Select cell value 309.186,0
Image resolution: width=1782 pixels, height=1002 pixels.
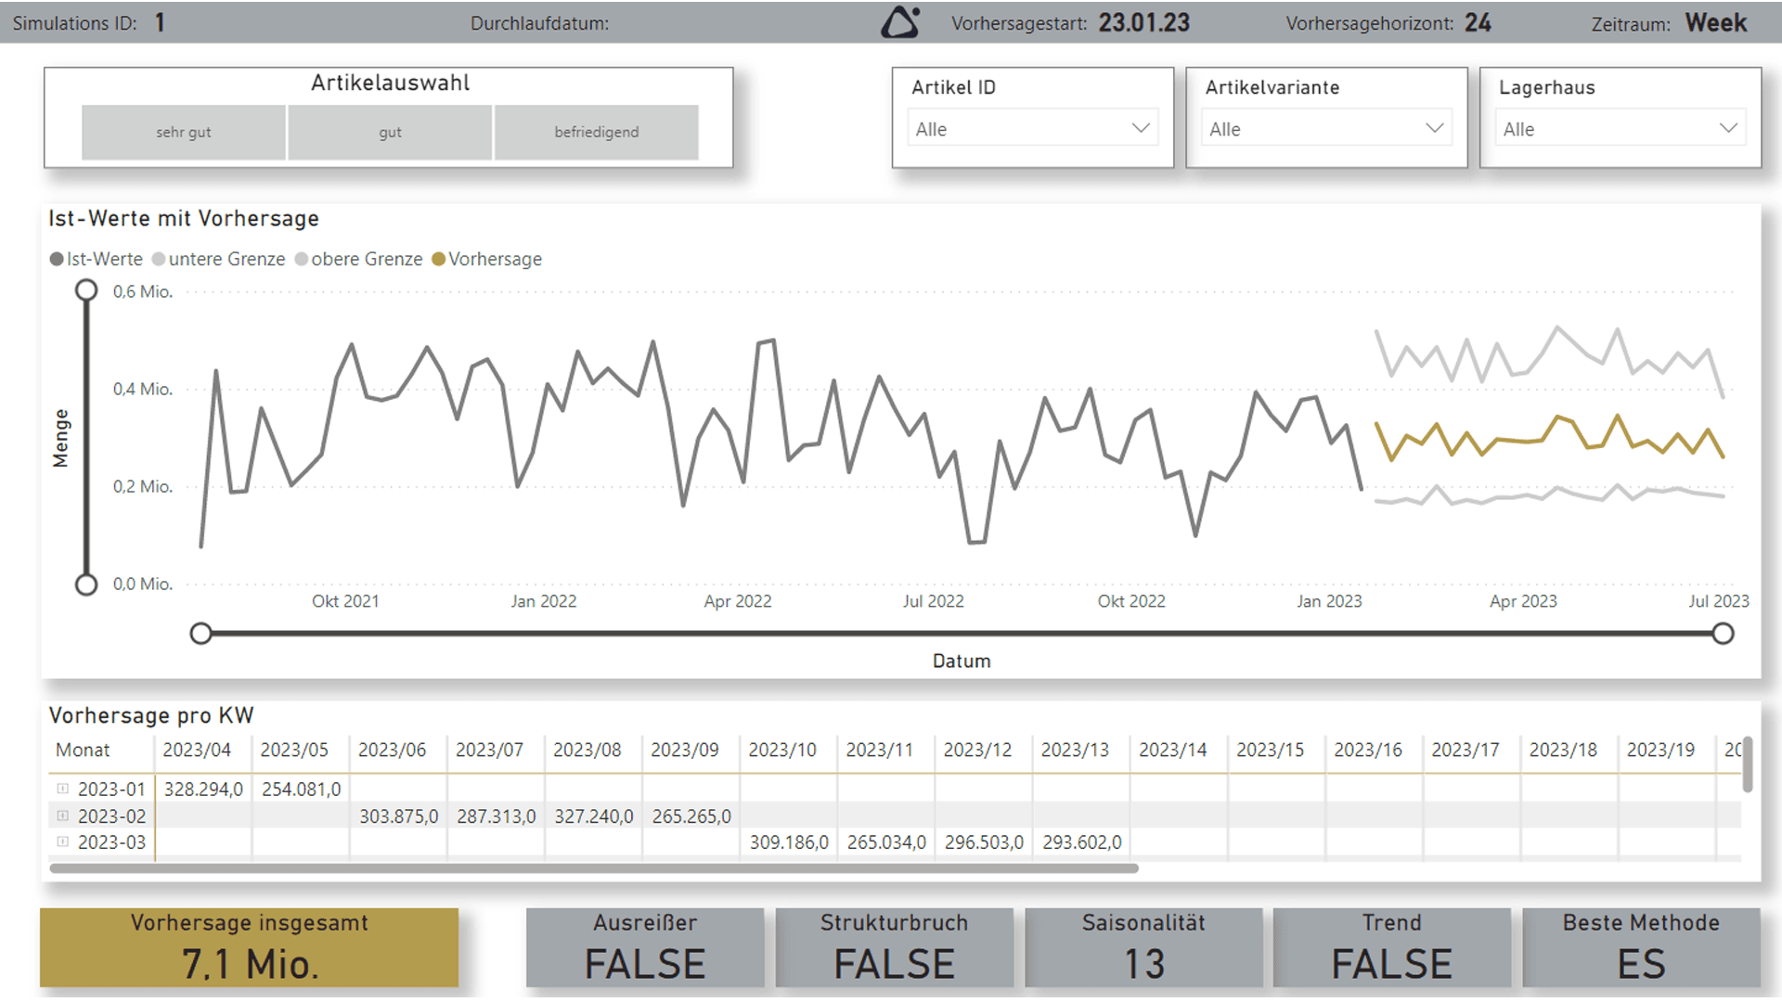(x=789, y=842)
